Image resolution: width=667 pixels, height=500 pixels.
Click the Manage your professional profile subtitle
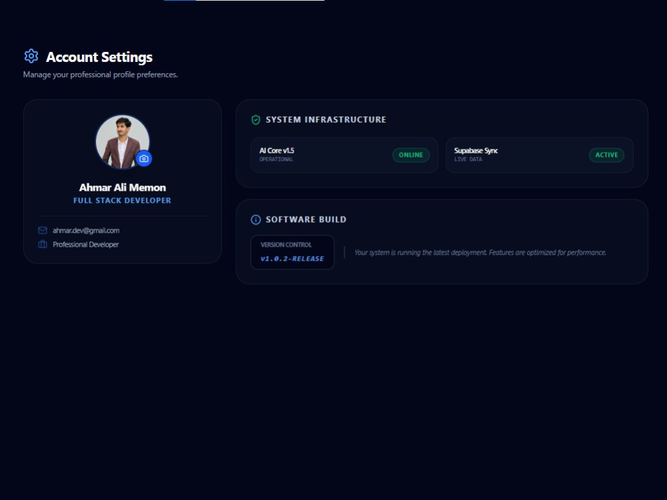pos(101,75)
